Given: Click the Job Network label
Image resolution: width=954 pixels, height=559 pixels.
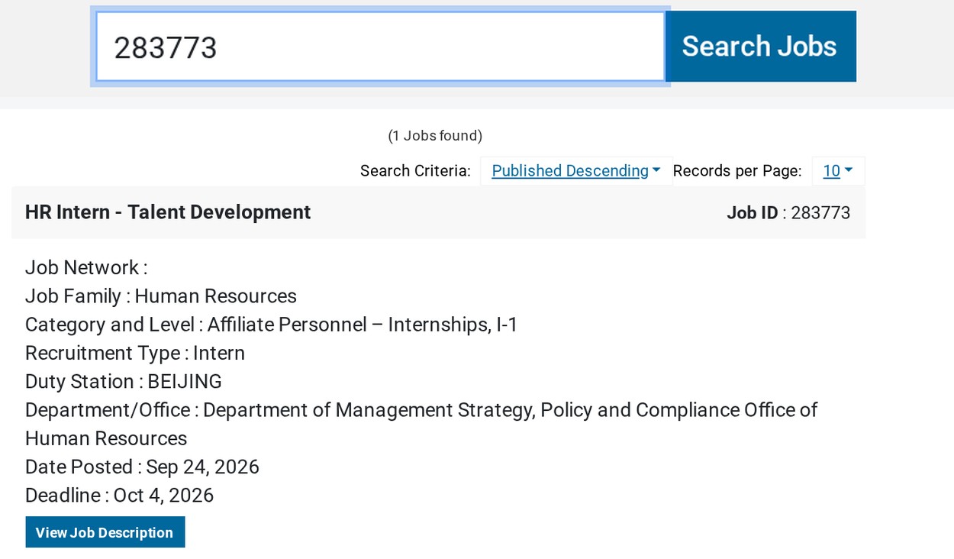Looking at the screenshot, I should [86, 268].
